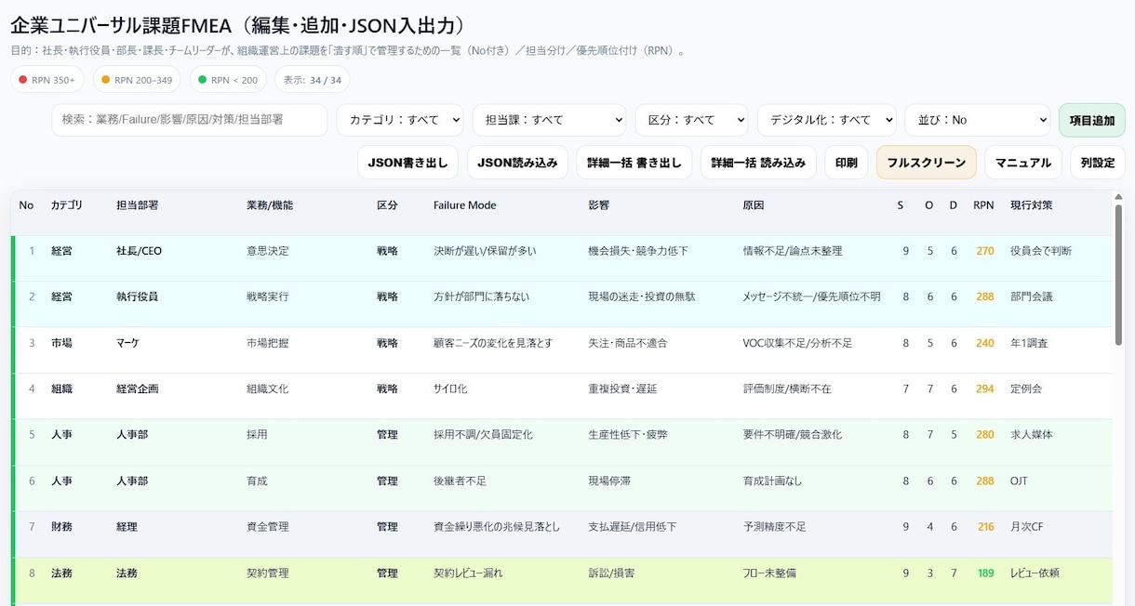
Task: Click 機会損失･競争力低下 impact cell
Action: point(638,251)
